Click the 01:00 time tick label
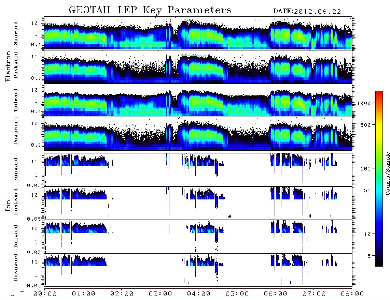 [x=83, y=294]
